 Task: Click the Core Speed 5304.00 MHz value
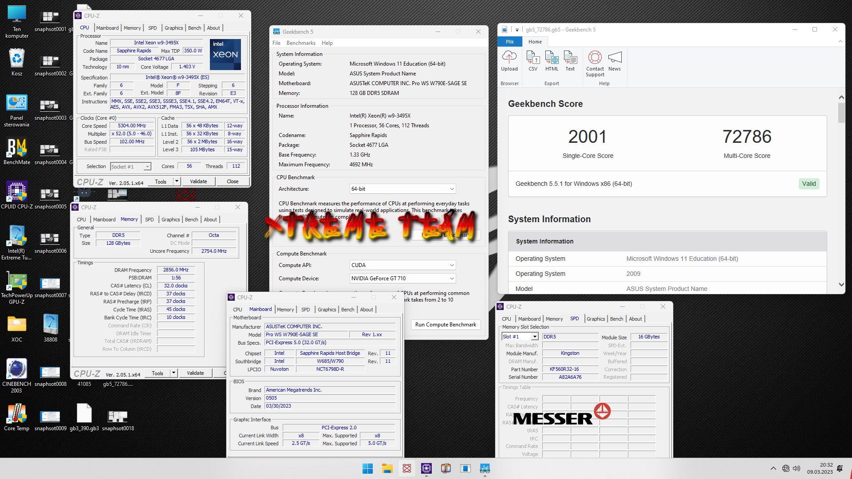click(132, 126)
